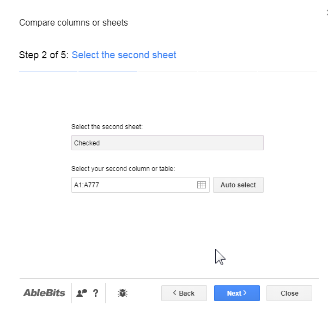Focus the A1:A777 range input field
The width and height of the screenshot is (328, 312).
click(133, 185)
